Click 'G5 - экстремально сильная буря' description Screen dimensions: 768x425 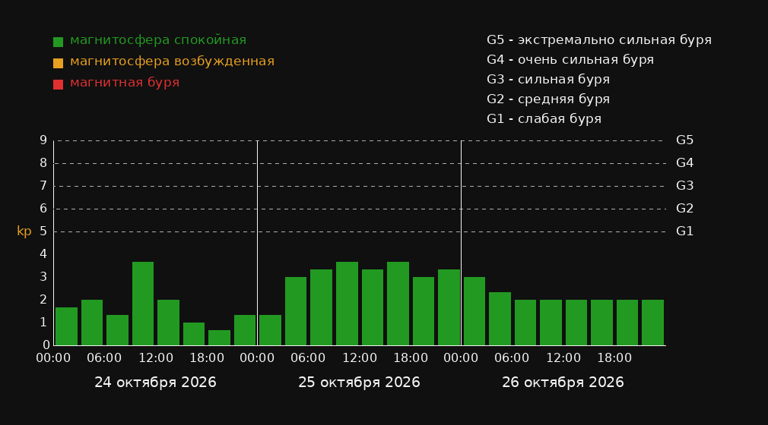pyautogui.click(x=599, y=40)
